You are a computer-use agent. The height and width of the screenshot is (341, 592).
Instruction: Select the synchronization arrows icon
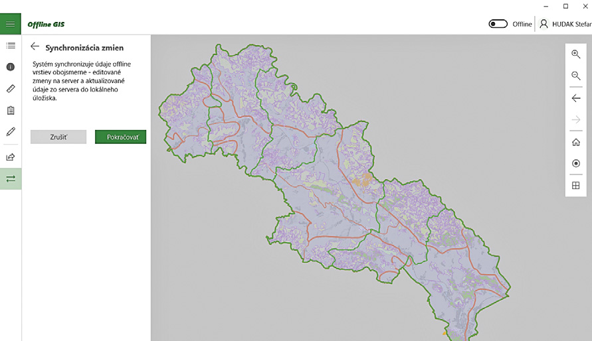[x=11, y=179]
